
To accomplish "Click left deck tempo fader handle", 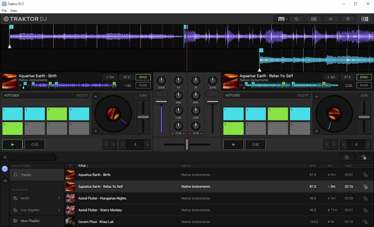I will point(143,117).
